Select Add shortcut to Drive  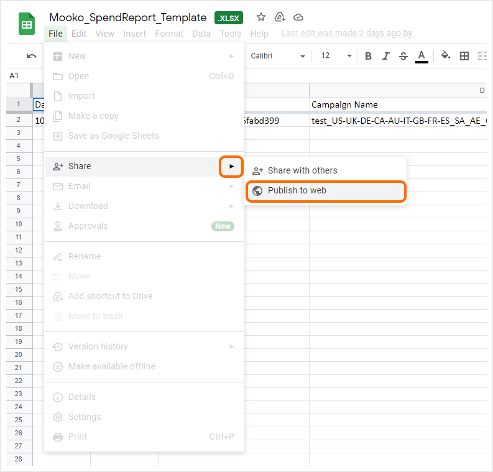click(144, 296)
